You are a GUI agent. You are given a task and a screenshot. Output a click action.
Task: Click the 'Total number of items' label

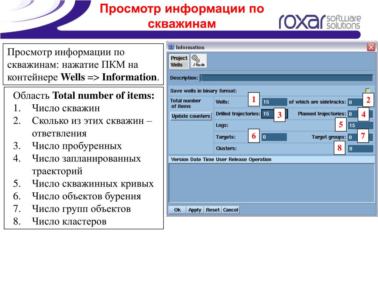[x=185, y=104]
